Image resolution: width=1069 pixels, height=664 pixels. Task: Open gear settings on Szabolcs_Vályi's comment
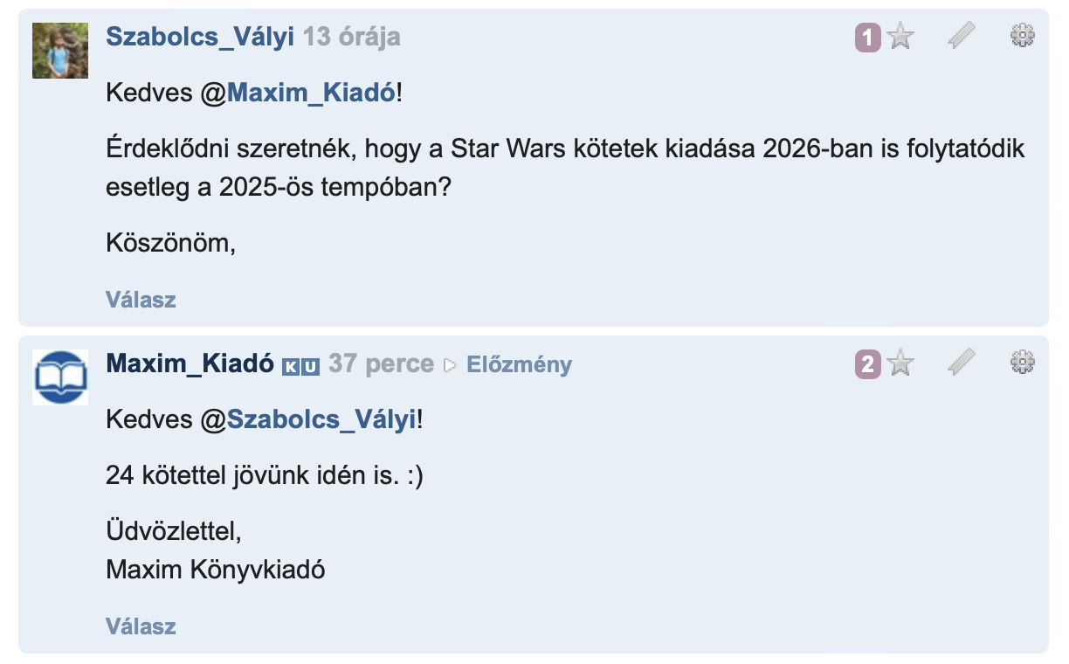[x=1022, y=35]
